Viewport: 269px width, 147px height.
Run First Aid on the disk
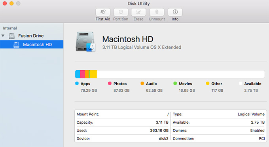(103, 12)
